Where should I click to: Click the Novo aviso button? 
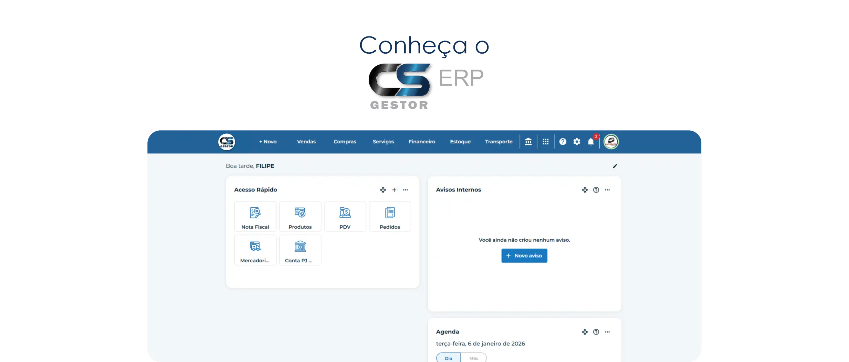pos(524,256)
